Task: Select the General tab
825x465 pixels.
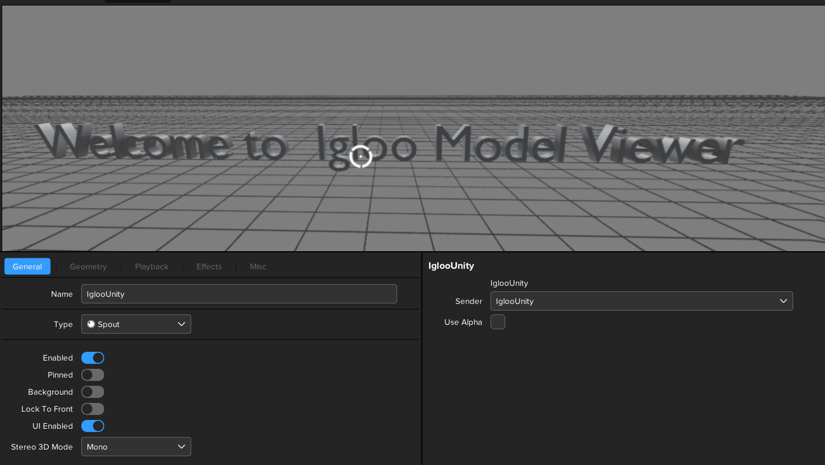Action: pos(27,267)
